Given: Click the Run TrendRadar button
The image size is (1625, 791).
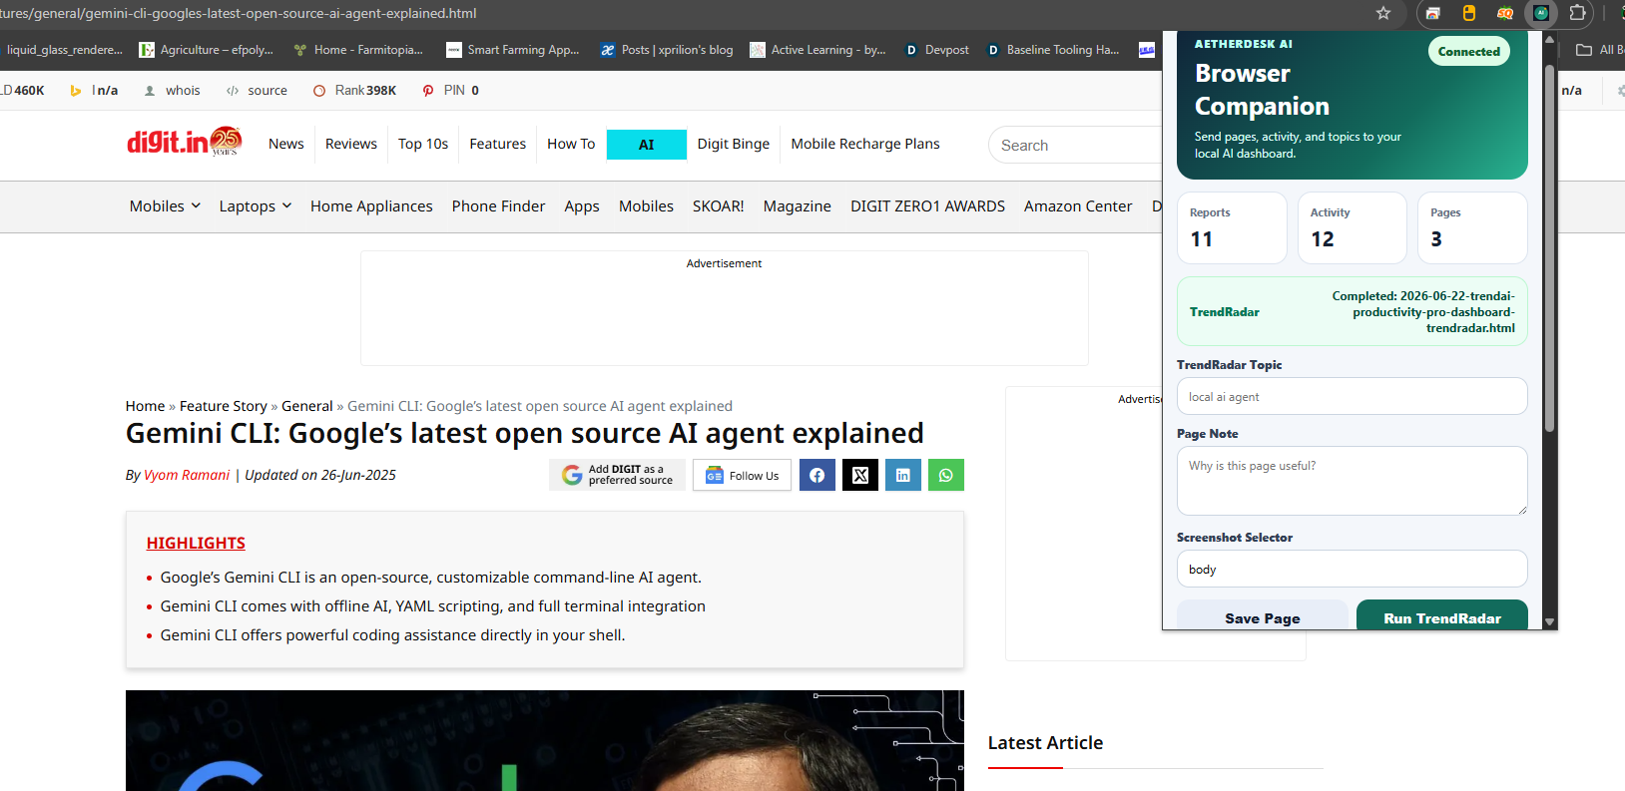Looking at the screenshot, I should (1442, 616).
